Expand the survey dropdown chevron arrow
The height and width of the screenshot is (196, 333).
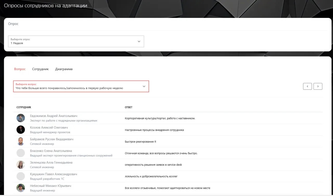pyautogui.click(x=139, y=41)
